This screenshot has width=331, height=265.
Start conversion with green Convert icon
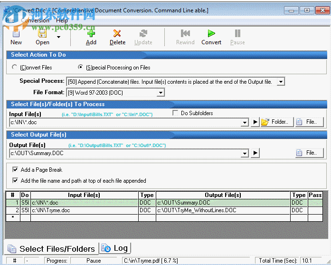[x=211, y=33]
